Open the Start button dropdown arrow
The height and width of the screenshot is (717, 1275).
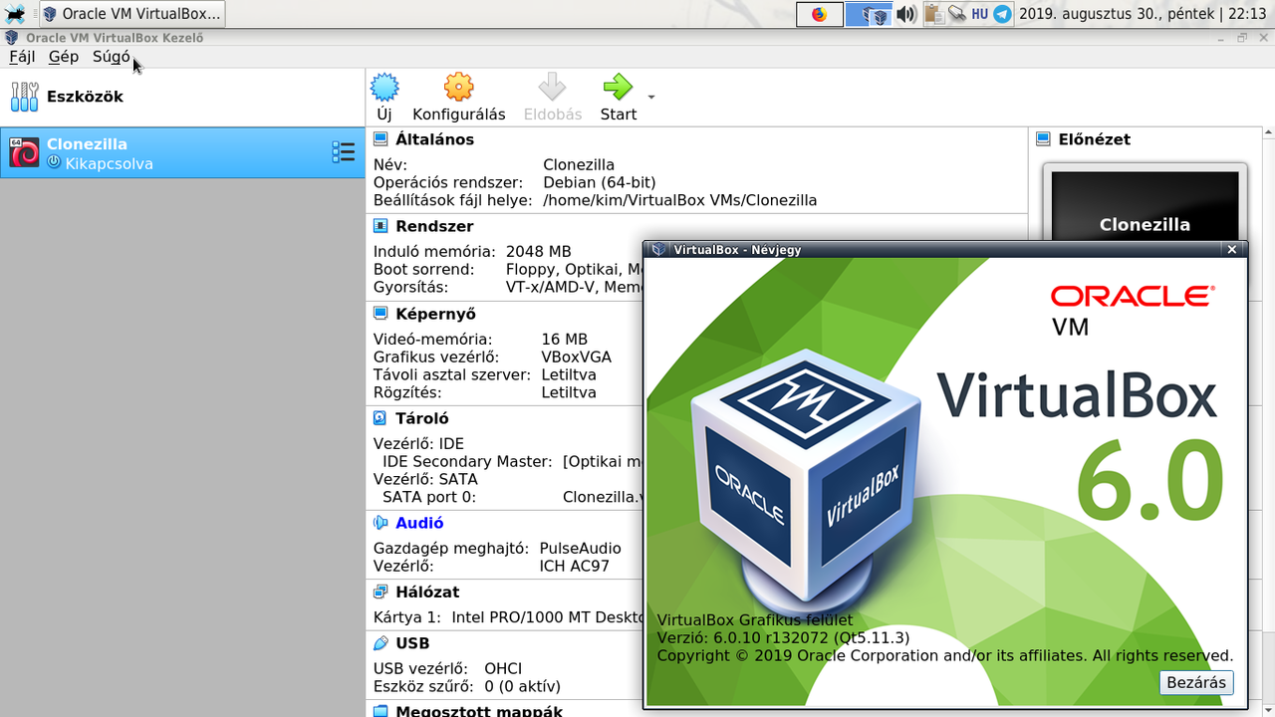(651, 97)
